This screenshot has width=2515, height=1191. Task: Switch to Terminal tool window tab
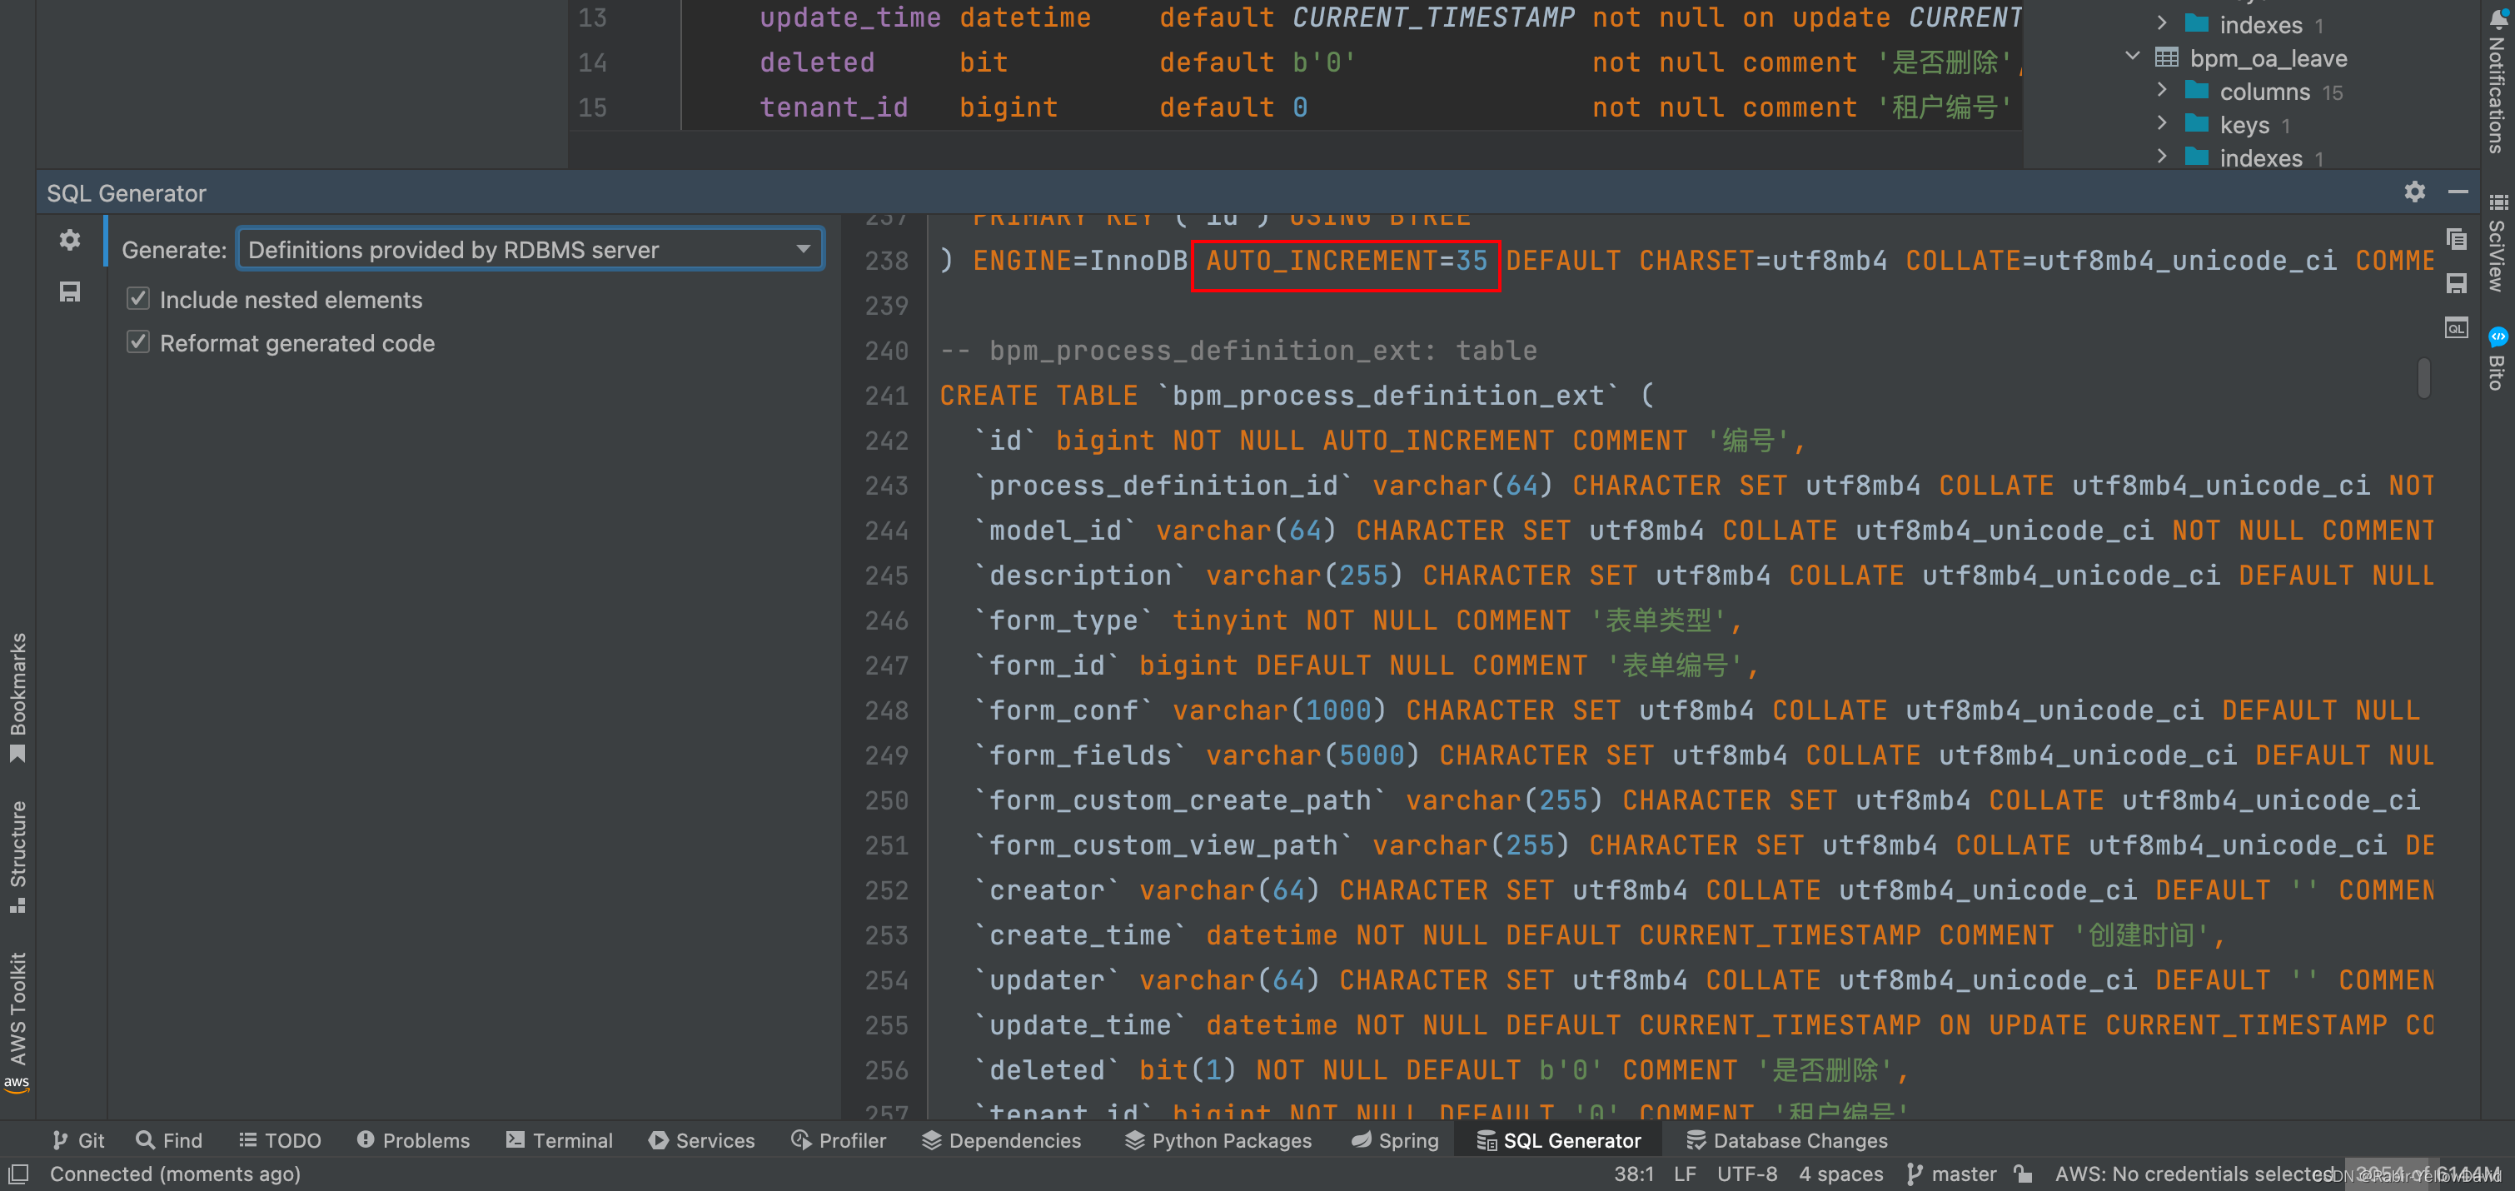point(560,1140)
